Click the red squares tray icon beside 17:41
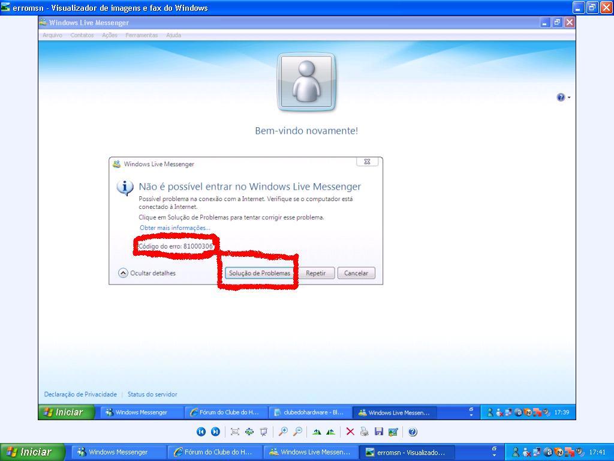This screenshot has width=614, height=461. [569, 452]
